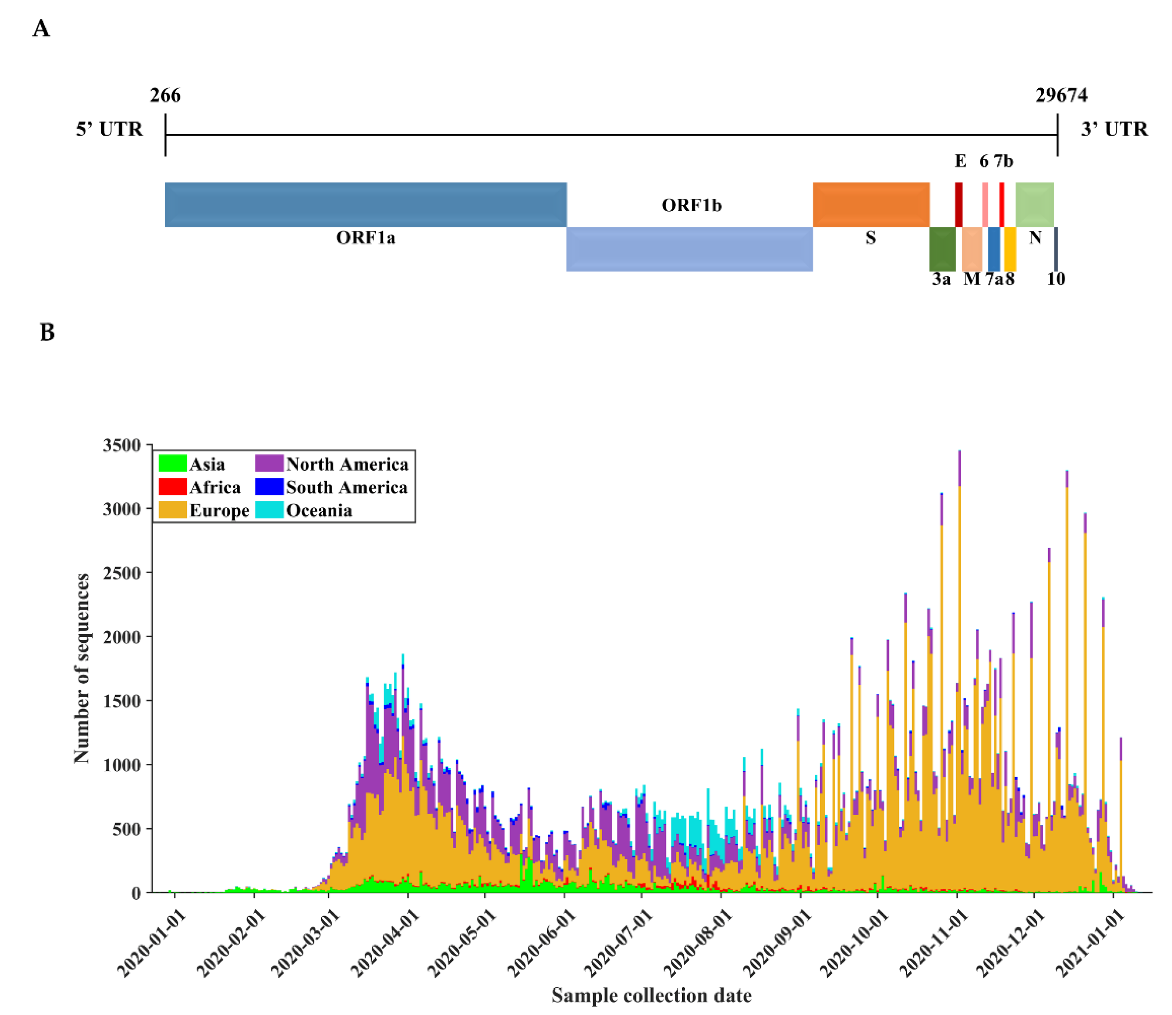1172x1015 pixels.
Task: Click the 'Oceania' legend label
Action: (x=319, y=510)
